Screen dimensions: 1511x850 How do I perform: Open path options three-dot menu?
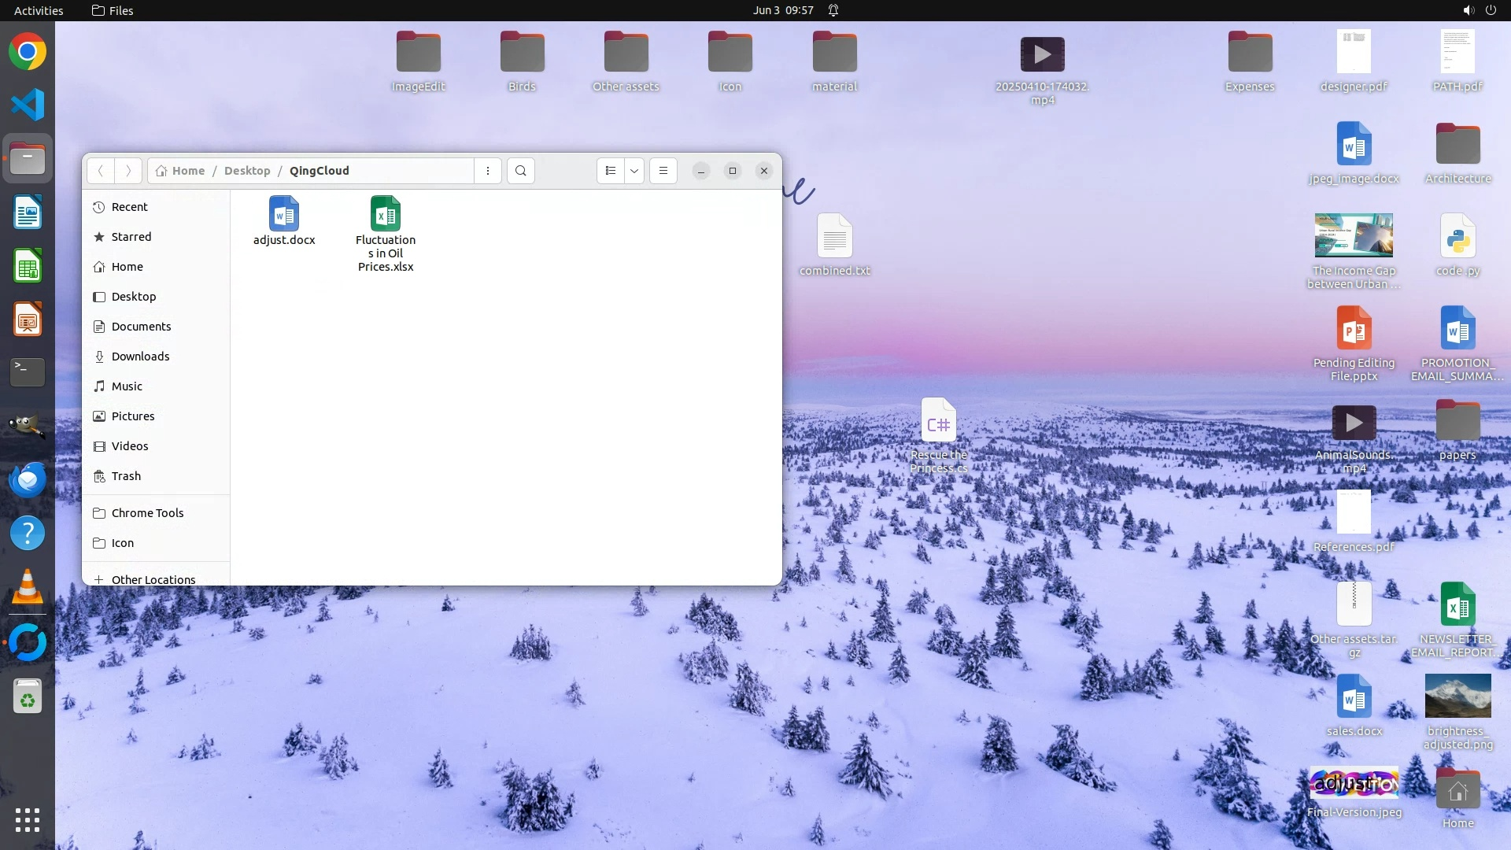[488, 171]
